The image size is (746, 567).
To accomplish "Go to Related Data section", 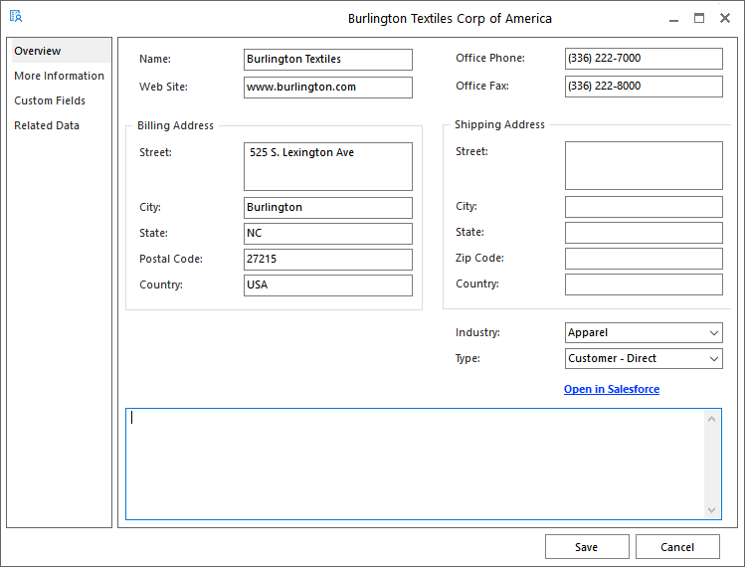I will tap(47, 125).
